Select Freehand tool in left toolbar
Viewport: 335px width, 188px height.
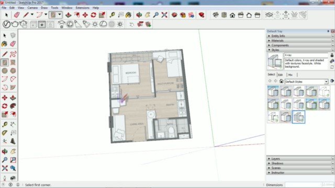coord(13,54)
